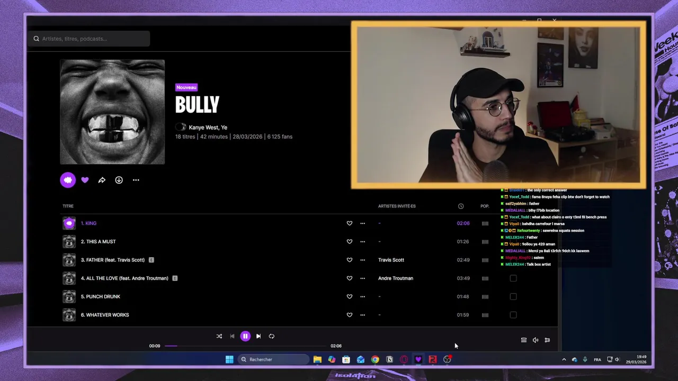The width and height of the screenshot is (678, 381).
Task: Pause playback in the bottom player bar
Action: tap(245, 336)
